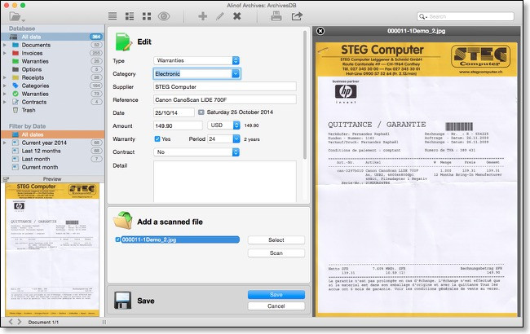Click the Cancel button
Screen dimensions: 530x334
coord(276,306)
